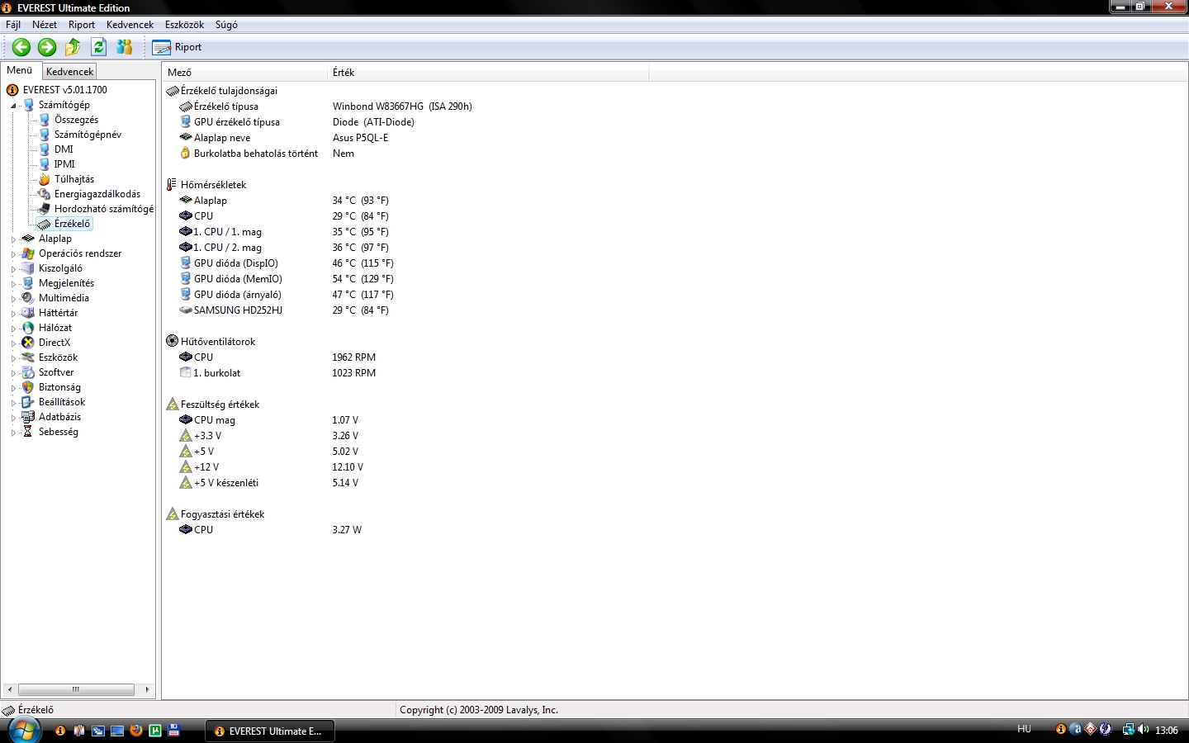
Task: Open the Fájl menu
Action: pyautogui.click(x=13, y=25)
